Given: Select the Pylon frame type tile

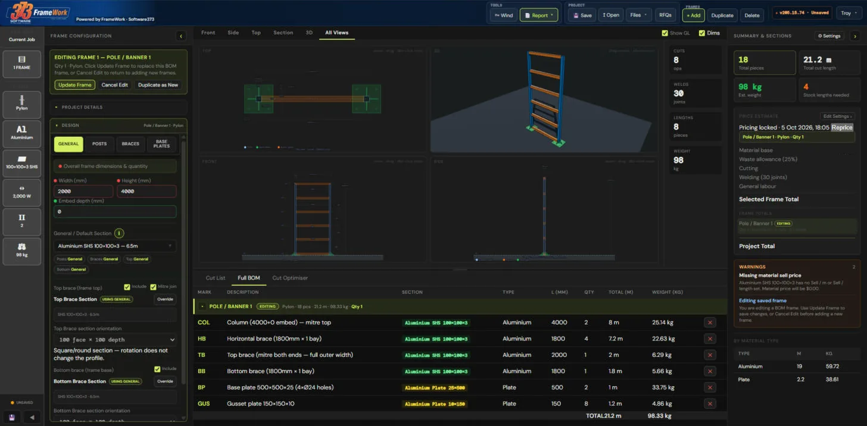Looking at the screenshot, I should [x=21, y=105].
